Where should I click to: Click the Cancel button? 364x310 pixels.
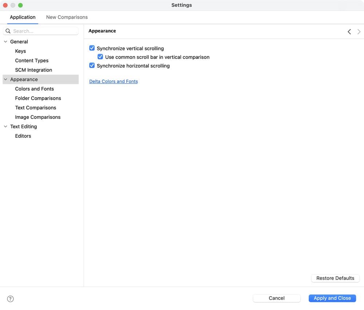coord(277,298)
